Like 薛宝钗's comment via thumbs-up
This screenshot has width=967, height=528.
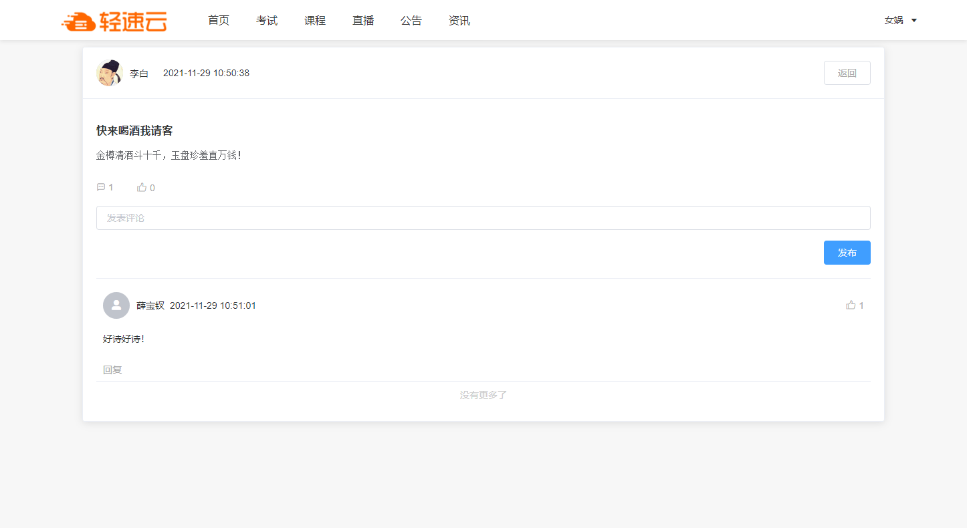tap(851, 305)
